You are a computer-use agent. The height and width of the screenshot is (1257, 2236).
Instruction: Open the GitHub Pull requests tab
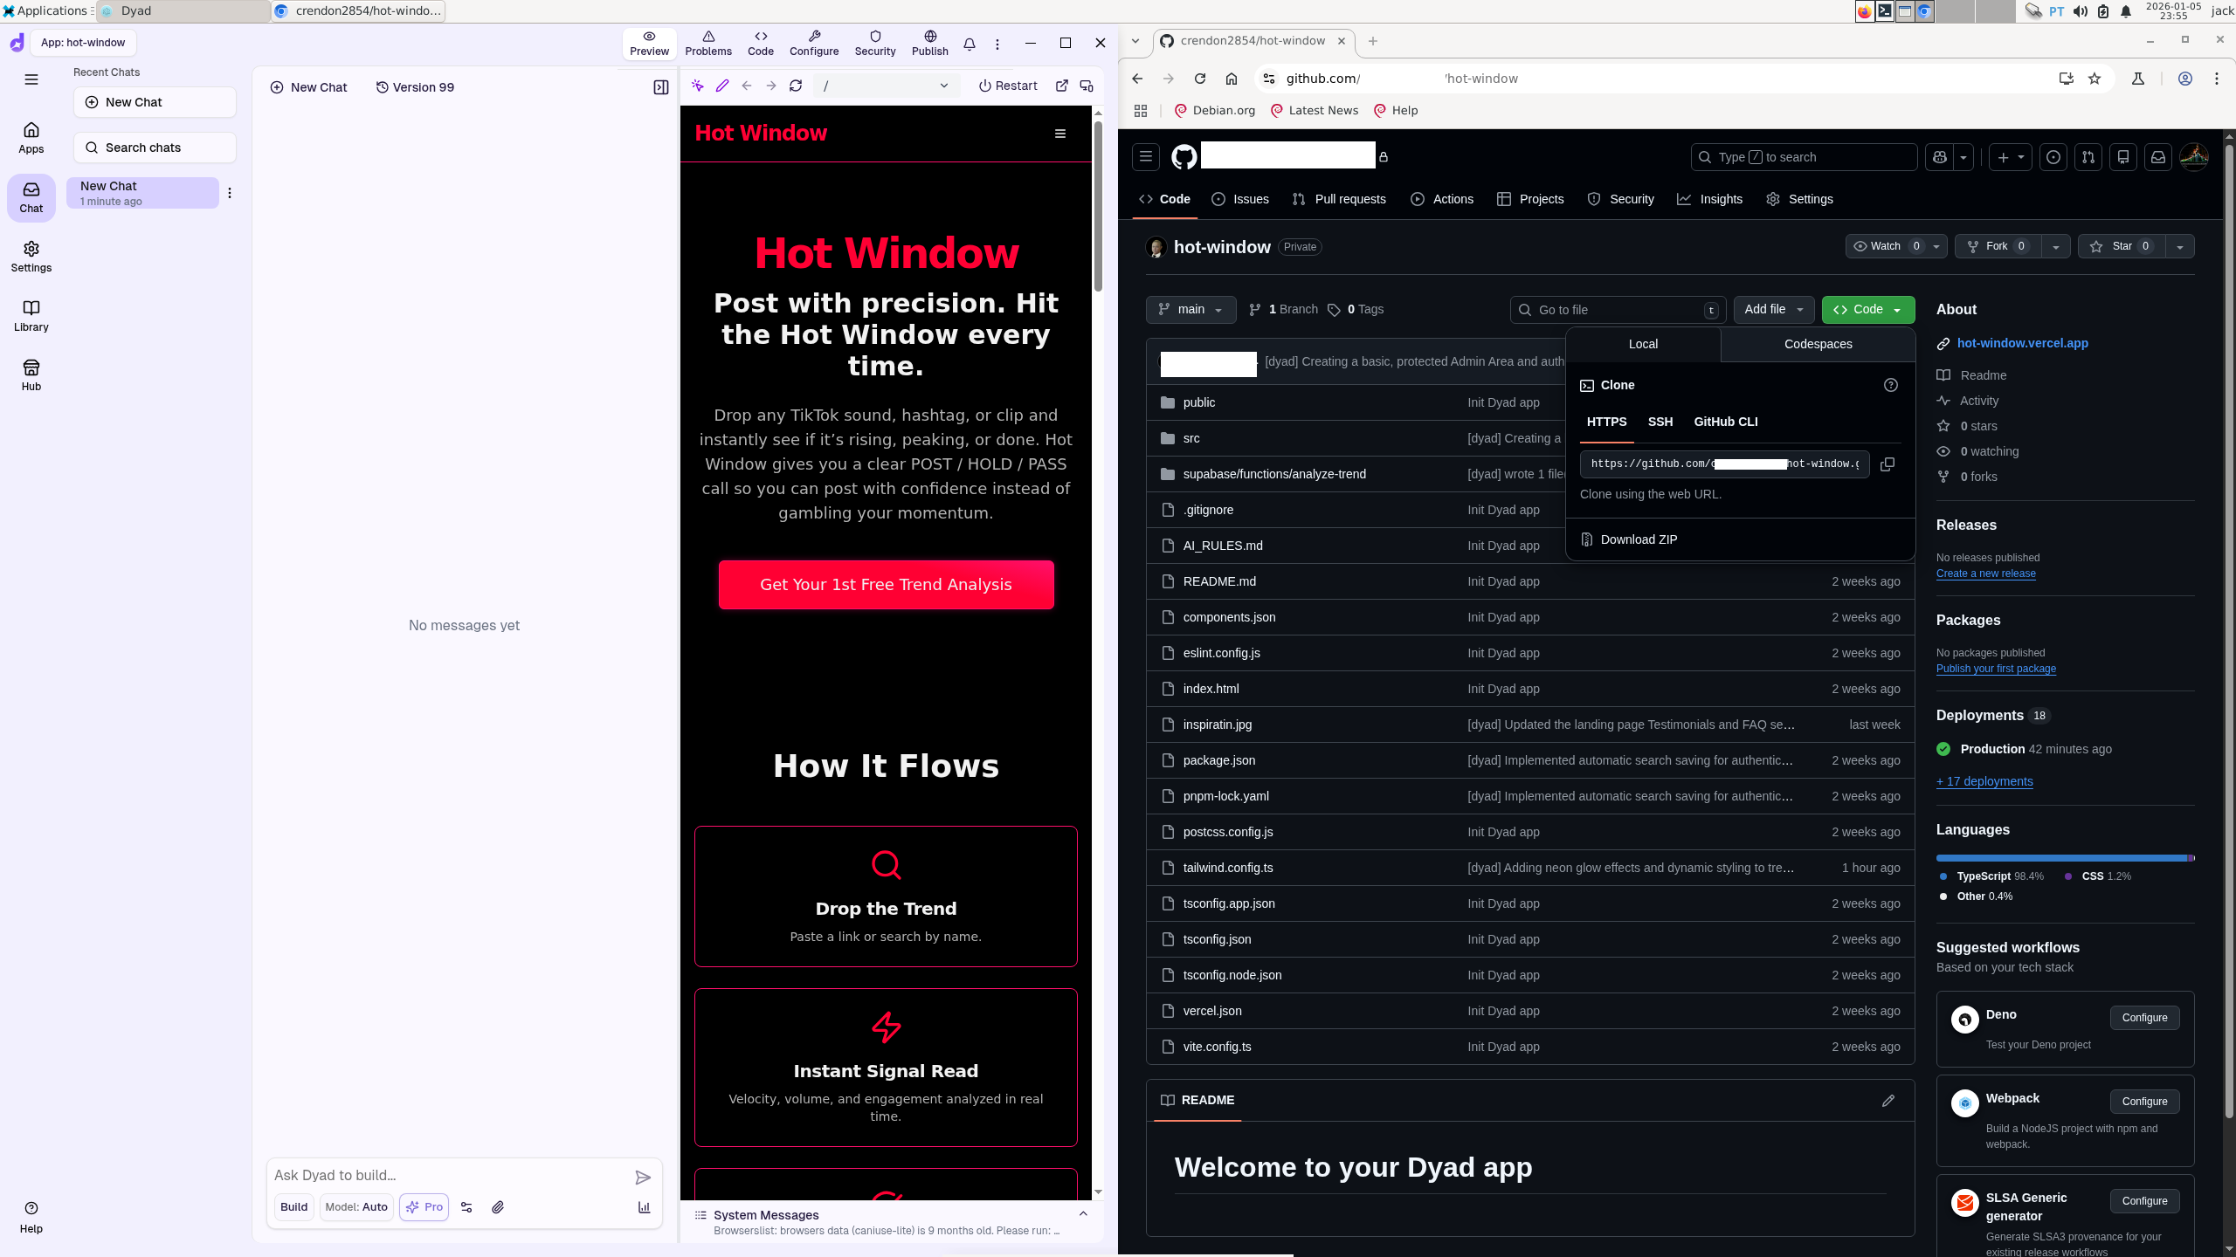click(1339, 199)
